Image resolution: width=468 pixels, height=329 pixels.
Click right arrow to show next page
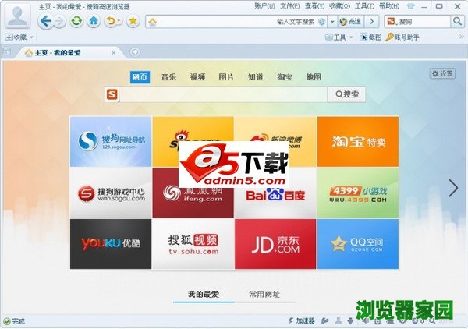coord(453,188)
